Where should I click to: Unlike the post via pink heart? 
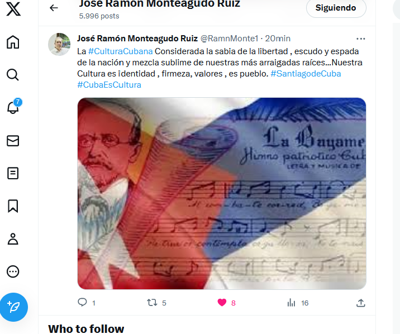tap(222, 303)
